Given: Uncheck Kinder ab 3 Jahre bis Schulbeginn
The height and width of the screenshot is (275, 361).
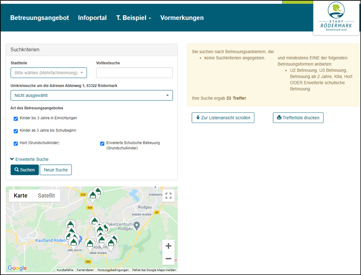Looking at the screenshot, I should click(x=16, y=131).
